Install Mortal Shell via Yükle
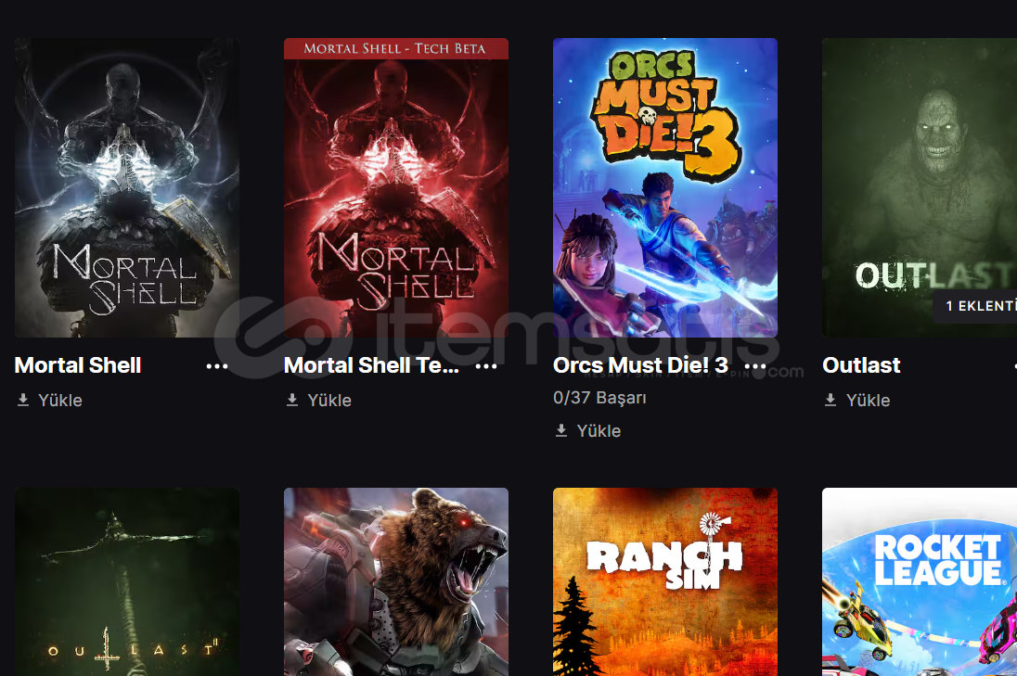This screenshot has height=676, width=1017. (60, 401)
